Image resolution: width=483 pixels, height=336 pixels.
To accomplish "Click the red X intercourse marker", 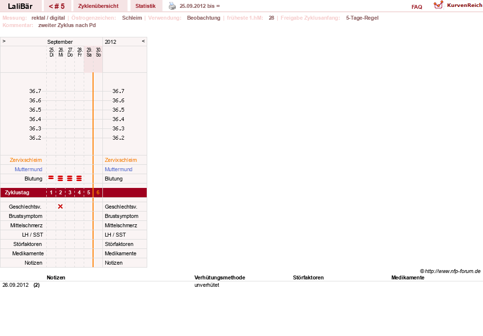I will point(61,207).
